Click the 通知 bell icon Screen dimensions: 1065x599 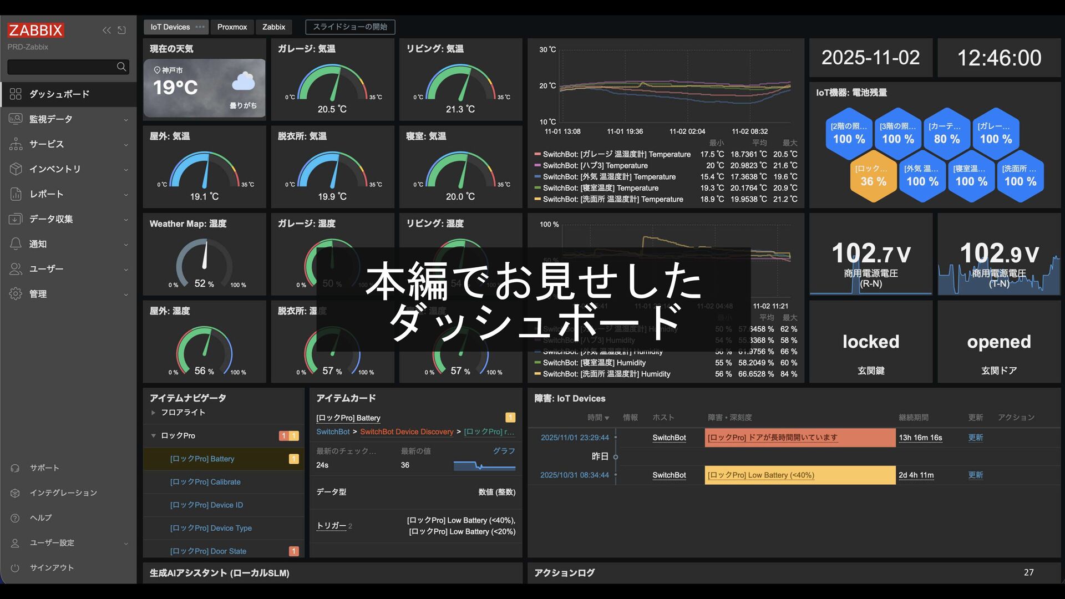click(16, 244)
